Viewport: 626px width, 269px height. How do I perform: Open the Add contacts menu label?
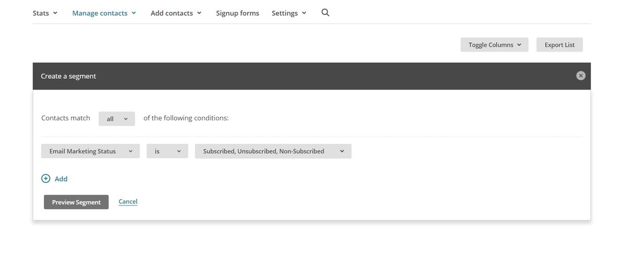(x=172, y=13)
